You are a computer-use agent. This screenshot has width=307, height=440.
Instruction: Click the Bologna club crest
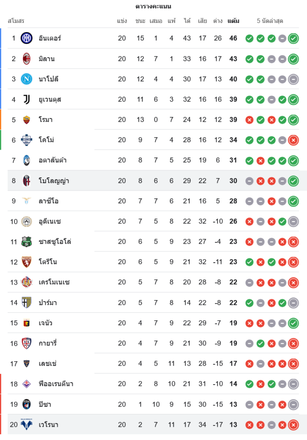pyautogui.click(x=27, y=181)
